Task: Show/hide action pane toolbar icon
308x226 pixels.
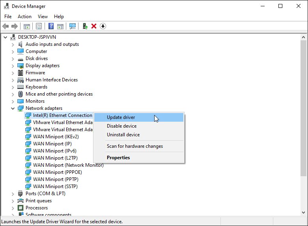Action: [x=60, y=26]
